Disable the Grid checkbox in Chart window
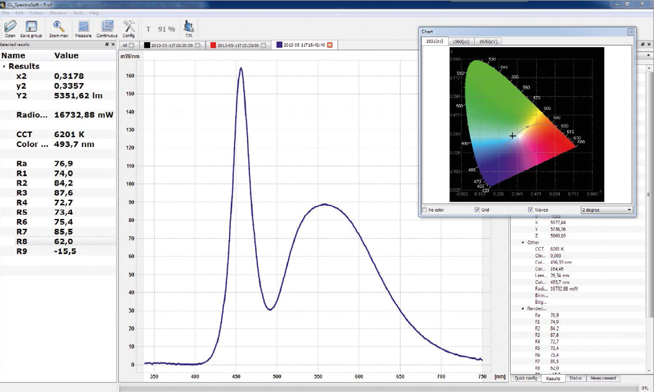Viewport: 654px width, 392px height. (x=477, y=210)
